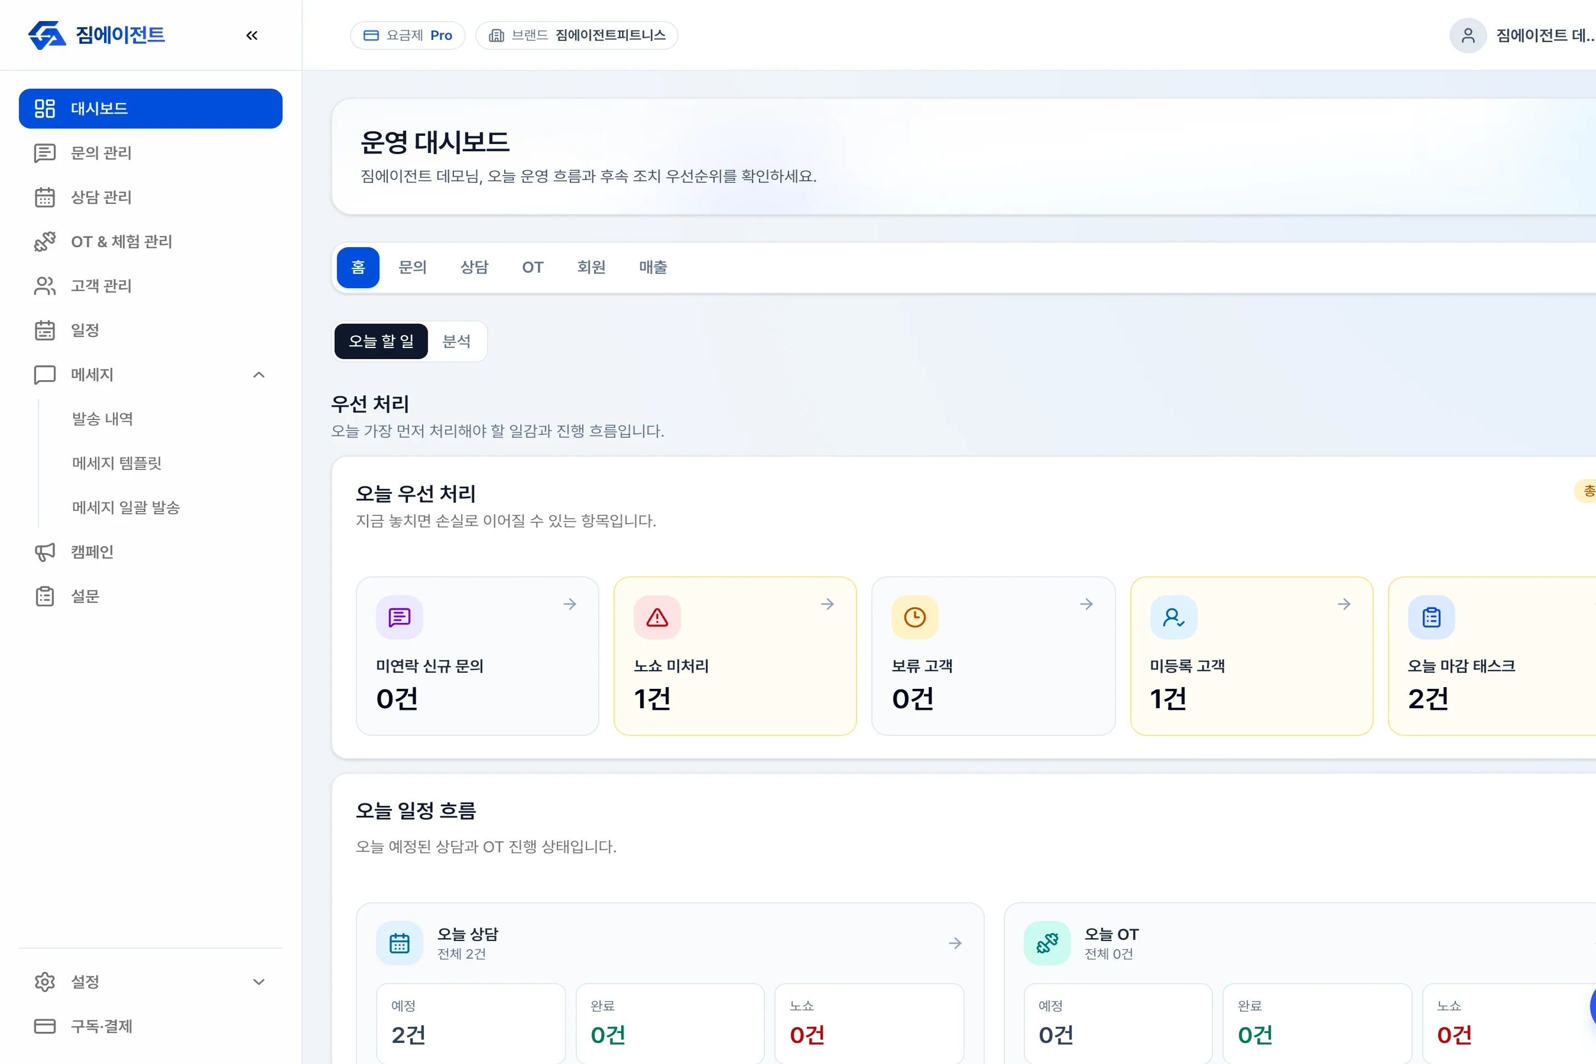Image resolution: width=1596 pixels, height=1064 pixels.
Task: Click 오늘 일정 흐름 heading
Action: [416, 810]
